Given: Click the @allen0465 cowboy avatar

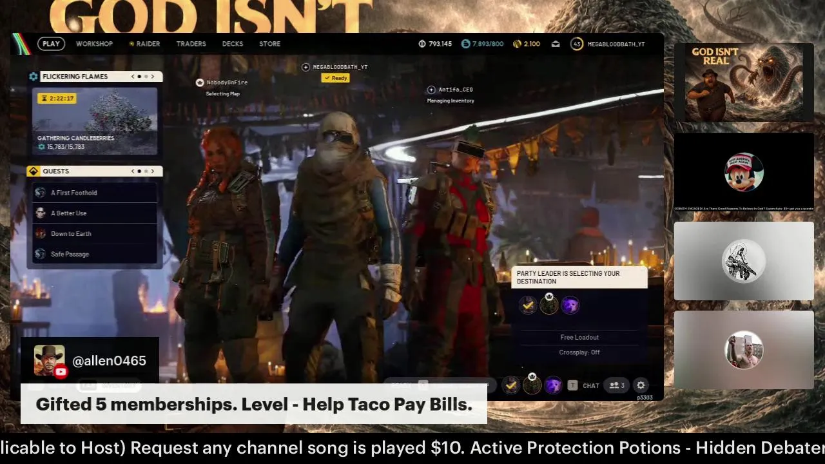Looking at the screenshot, I should pyautogui.click(x=50, y=361).
